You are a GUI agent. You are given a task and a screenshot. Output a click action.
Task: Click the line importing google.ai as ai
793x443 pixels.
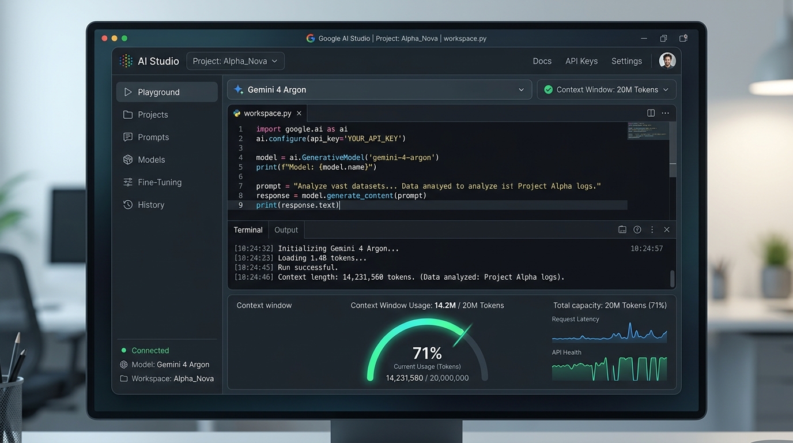(301, 129)
